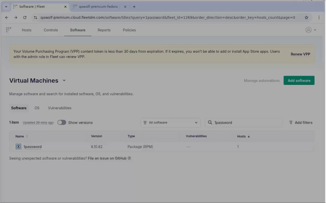This screenshot has width=326, height=203.
Task: Close the qawolf-premium-fedora tab
Action: [125, 7]
